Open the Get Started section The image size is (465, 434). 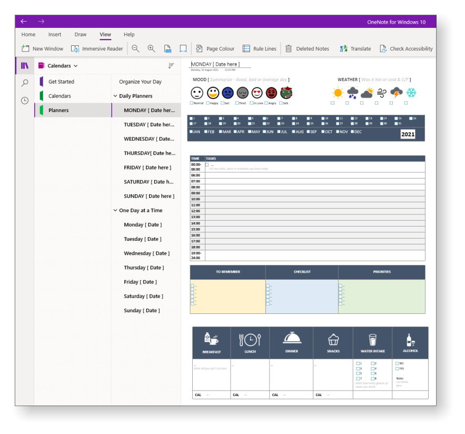[x=73, y=82]
